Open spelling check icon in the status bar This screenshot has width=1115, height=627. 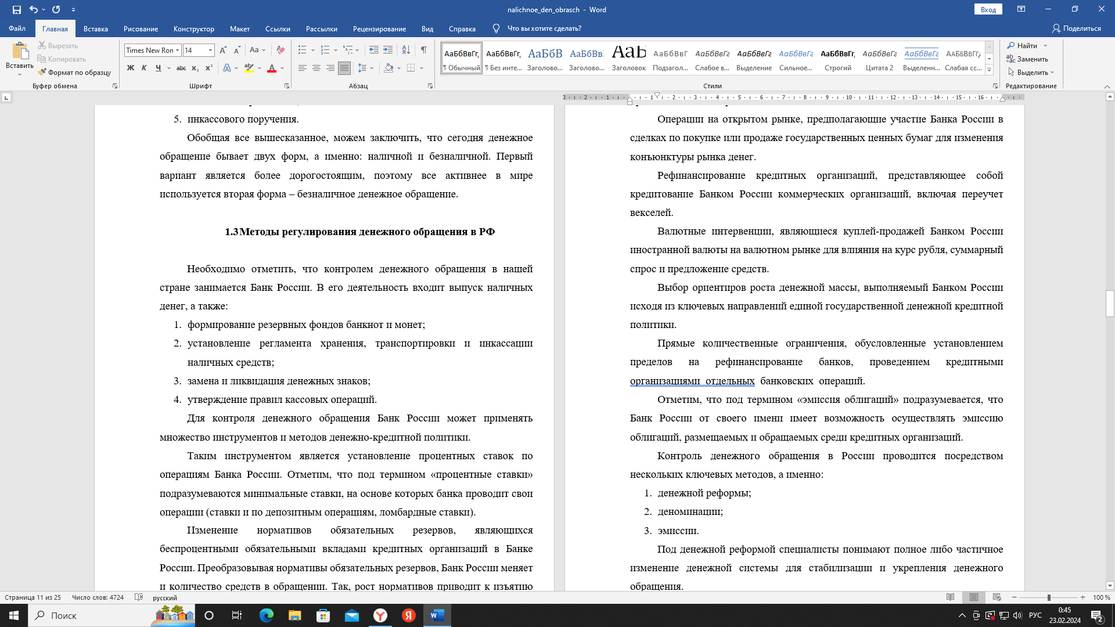click(x=139, y=597)
